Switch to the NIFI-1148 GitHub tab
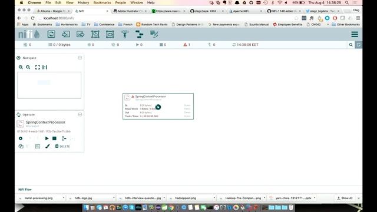The width and height of the screenshot is (377, 212). coord(284,11)
